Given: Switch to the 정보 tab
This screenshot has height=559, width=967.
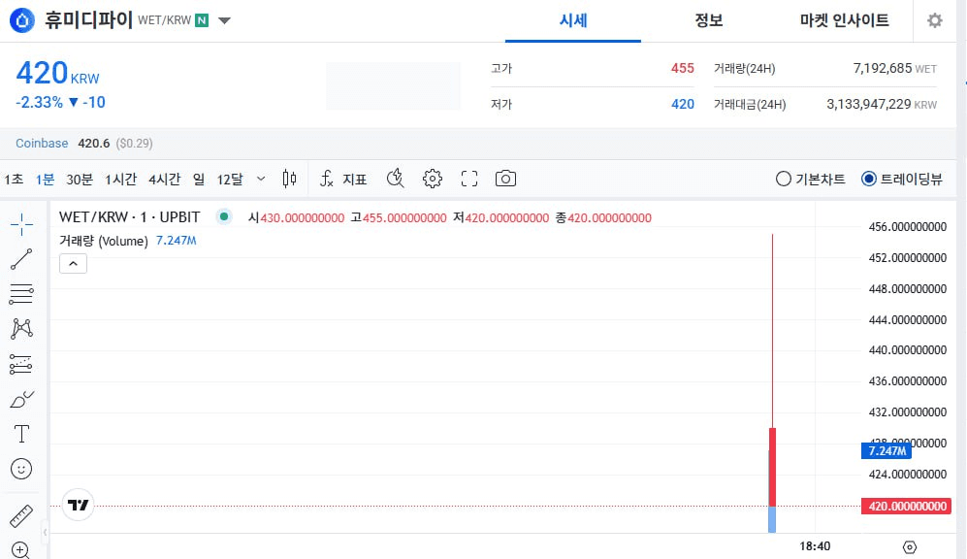Looking at the screenshot, I should coord(709,20).
